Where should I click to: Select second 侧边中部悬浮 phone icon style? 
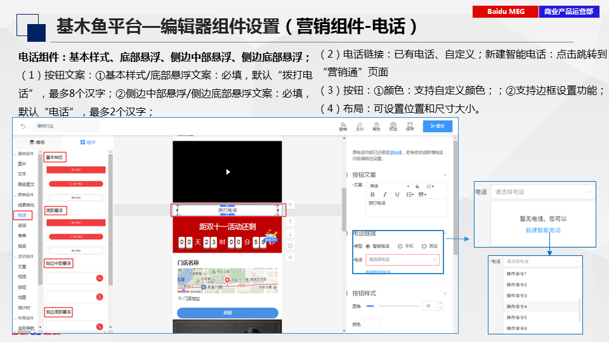point(100,296)
